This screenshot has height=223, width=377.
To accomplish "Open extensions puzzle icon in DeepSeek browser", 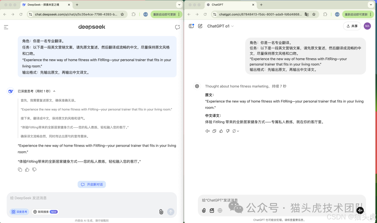I will coord(134,14).
